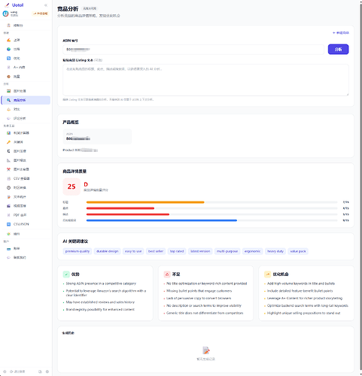Viewport: 362px width, 376px height.
Task: Click the red icon beside 不足
Action: [167, 274]
